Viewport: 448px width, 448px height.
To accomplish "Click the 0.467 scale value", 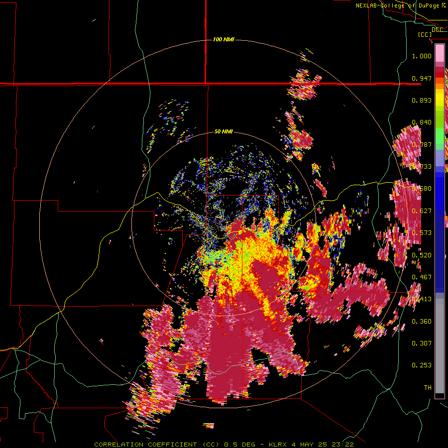I will (x=422, y=277).
